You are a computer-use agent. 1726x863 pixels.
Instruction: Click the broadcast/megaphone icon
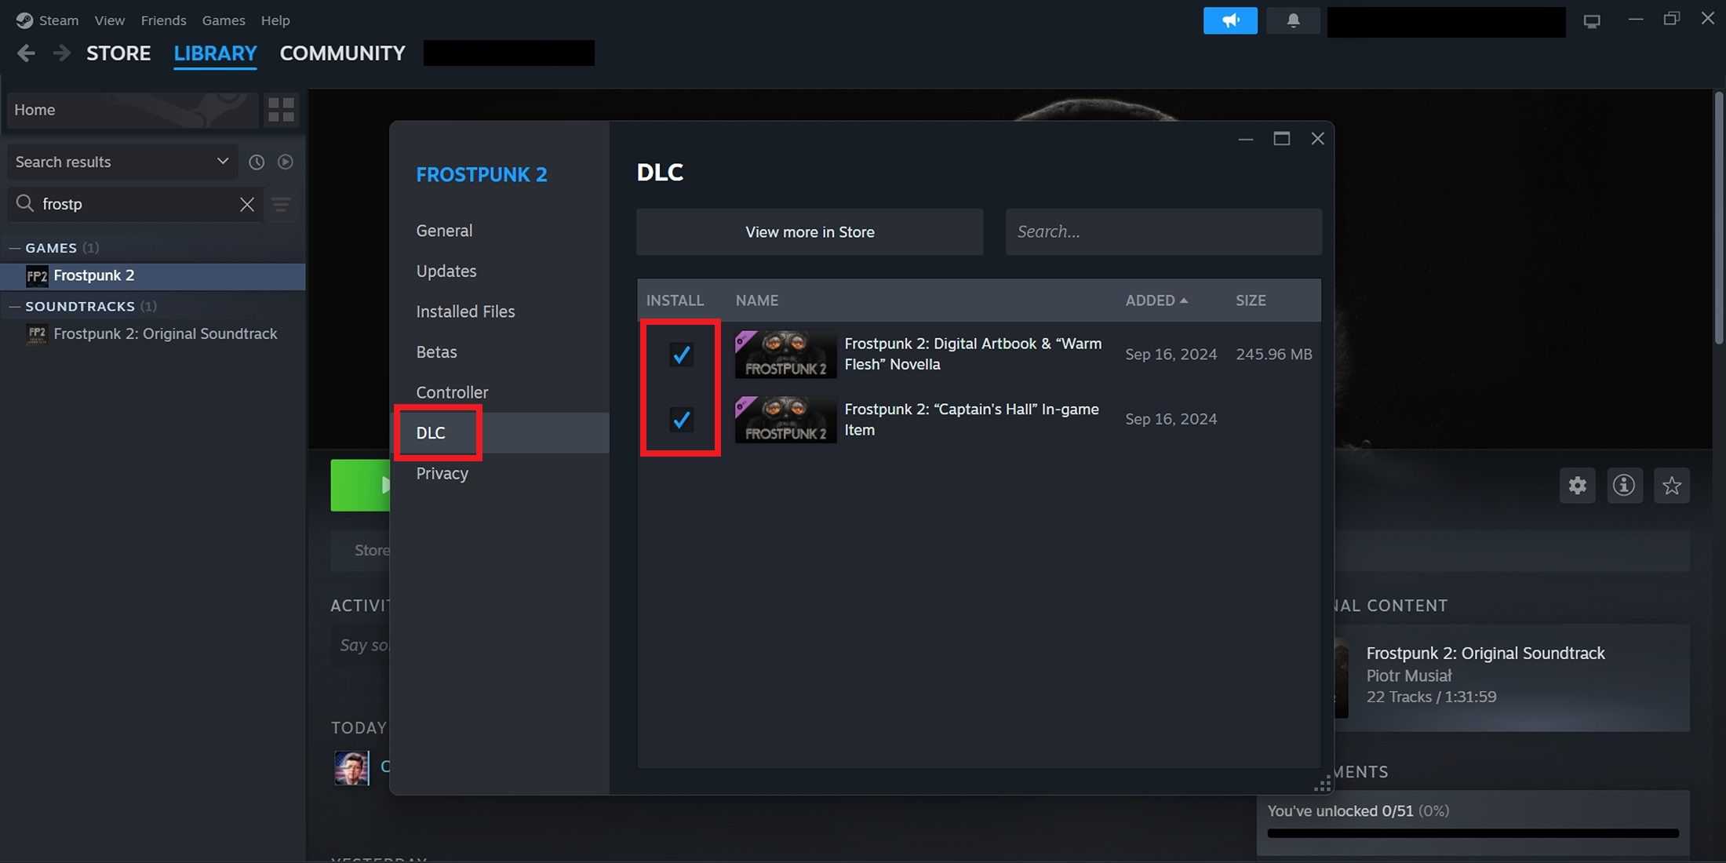[x=1229, y=20]
